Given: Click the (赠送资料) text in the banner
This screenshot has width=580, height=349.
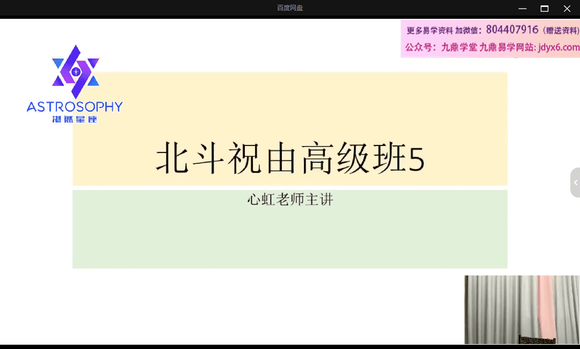Looking at the screenshot, I should pyautogui.click(x=559, y=31).
